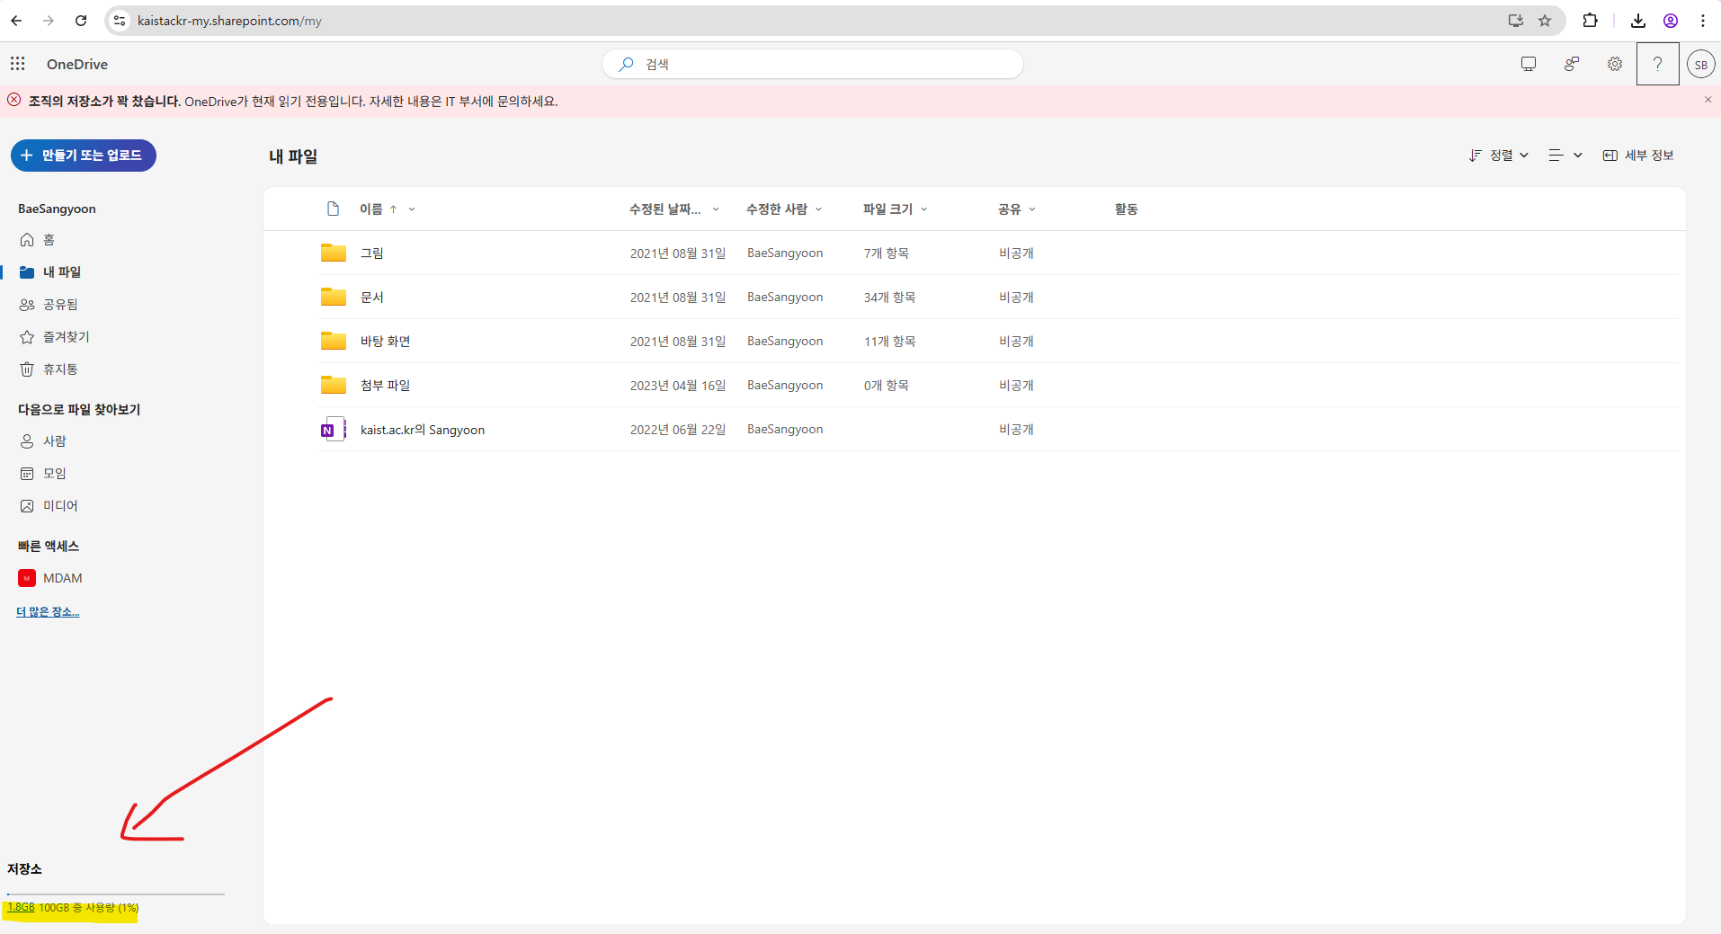Open the 바탕 화면 folder name
Viewport: 1721px width, 934px height.
tap(386, 342)
